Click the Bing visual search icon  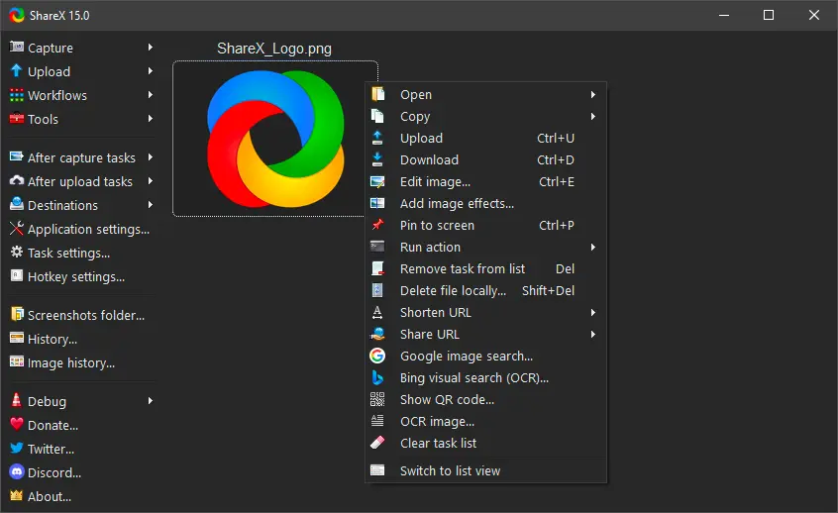(x=377, y=377)
